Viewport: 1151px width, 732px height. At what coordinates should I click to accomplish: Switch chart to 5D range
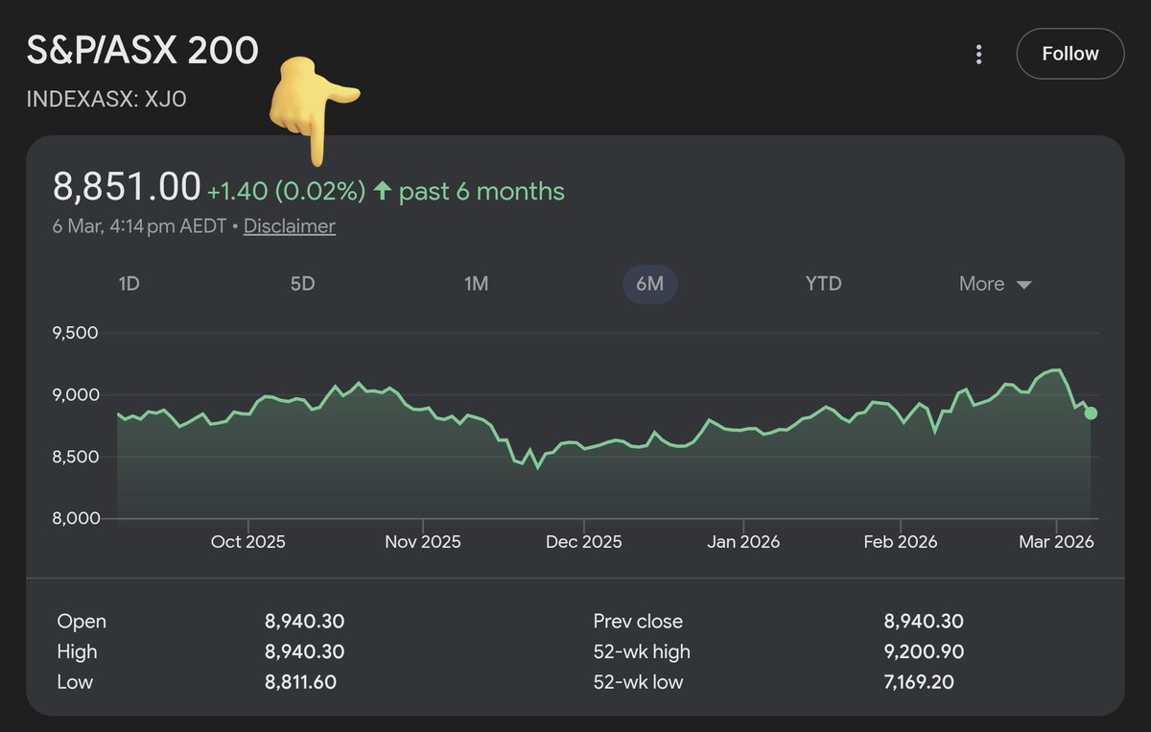pyautogui.click(x=302, y=284)
